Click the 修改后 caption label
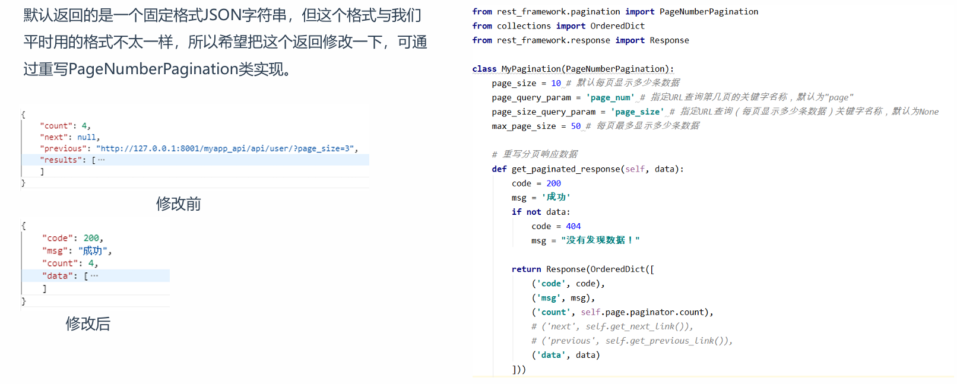The width and height of the screenshot is (957, 384). pos(88,323)
